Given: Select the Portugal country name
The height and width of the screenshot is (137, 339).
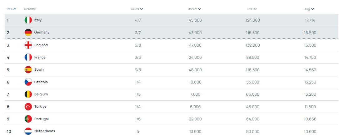Looking at the screenshot, I should [x=41, y=119].
